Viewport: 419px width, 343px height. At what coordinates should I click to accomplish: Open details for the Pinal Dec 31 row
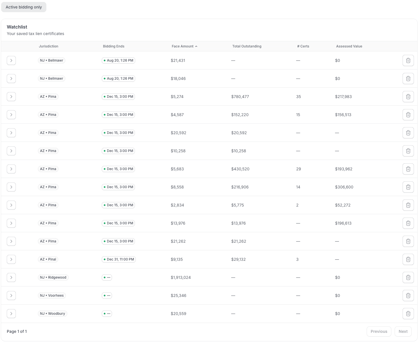click(11, 259)
